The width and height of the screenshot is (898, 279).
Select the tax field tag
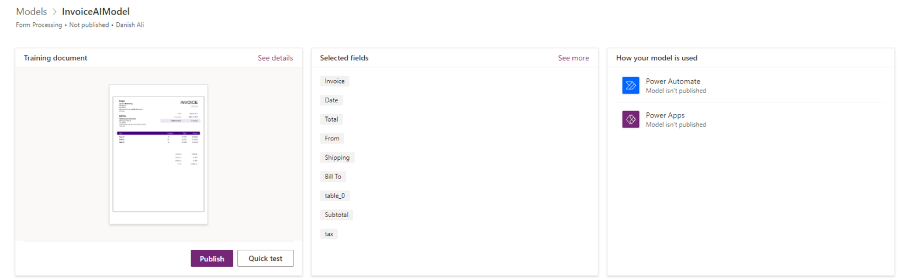click(329, 234)
